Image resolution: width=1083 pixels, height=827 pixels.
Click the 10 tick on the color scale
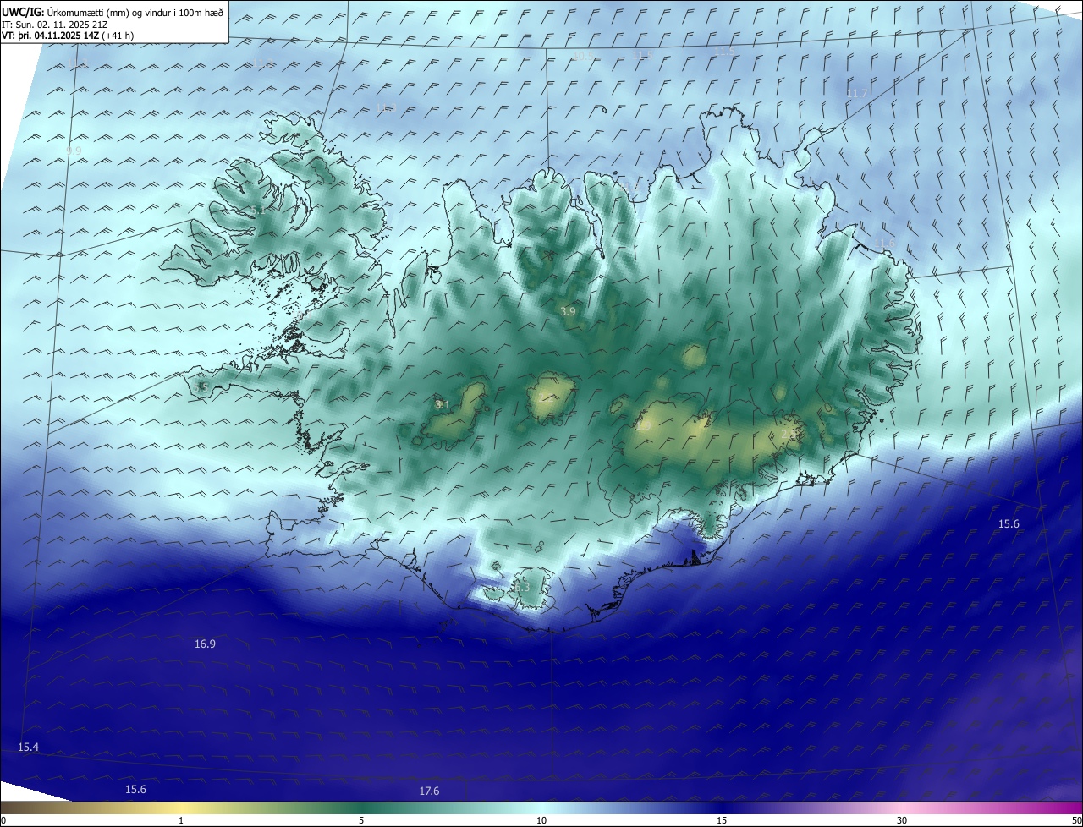541,820
